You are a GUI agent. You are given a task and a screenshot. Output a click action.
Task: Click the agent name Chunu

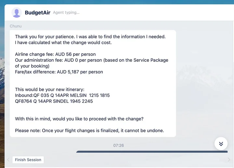tap(16, 26)
